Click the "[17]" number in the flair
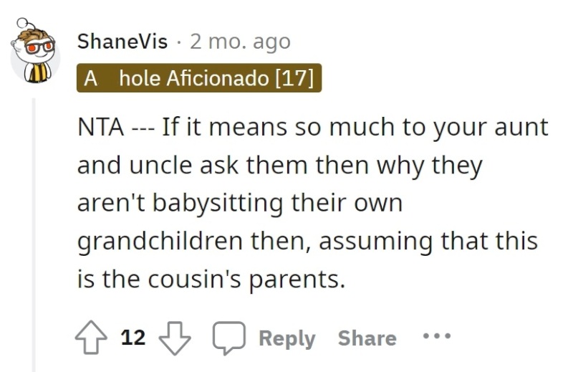The image size is (573, 372). point(294,78)
